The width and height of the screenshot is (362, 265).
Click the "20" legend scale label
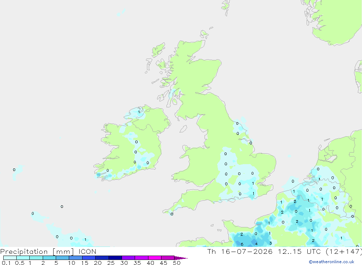point(98,263)
